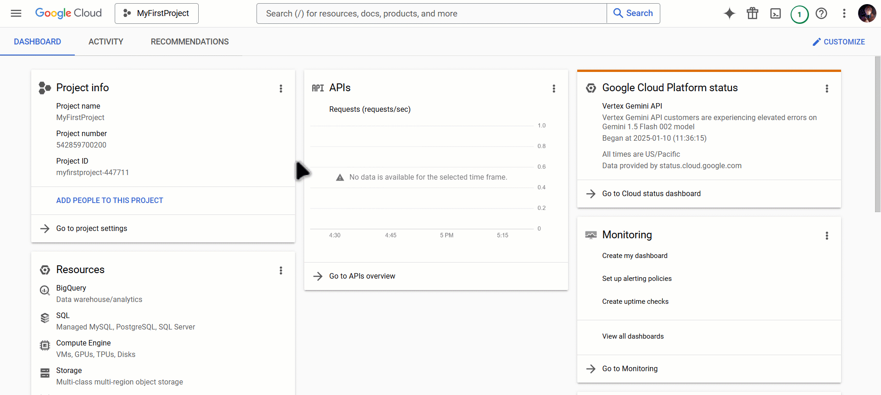Click the warning triangle in APIs chart
The height and width of the screenshot is (395, 881).
pos(340,177)
